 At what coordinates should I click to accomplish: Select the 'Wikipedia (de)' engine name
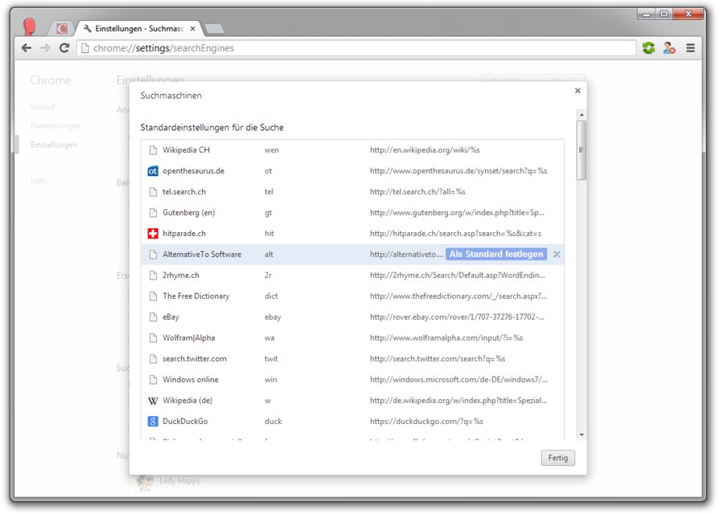(187, 401)
